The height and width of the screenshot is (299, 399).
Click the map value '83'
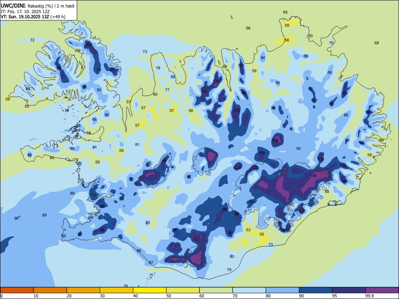tap(148, 223)
